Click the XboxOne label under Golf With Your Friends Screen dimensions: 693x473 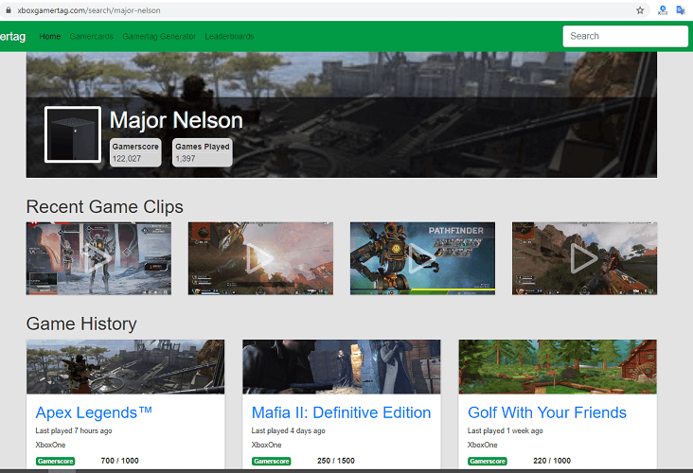(x=483, y=445)
